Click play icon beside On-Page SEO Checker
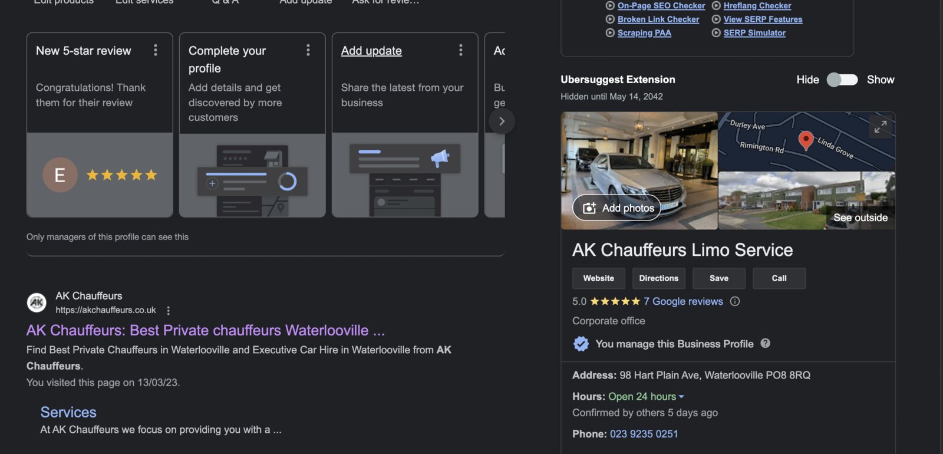The image size is (943, 454). [610, 6]
